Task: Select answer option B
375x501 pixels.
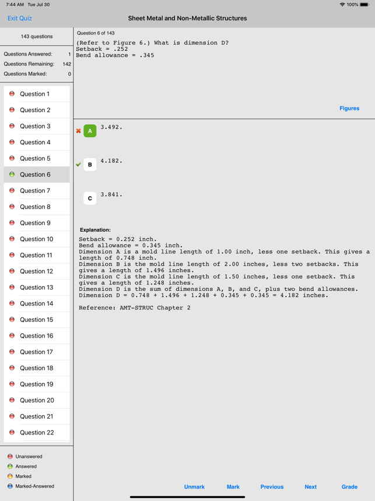Action: click(x=90, y=165)
